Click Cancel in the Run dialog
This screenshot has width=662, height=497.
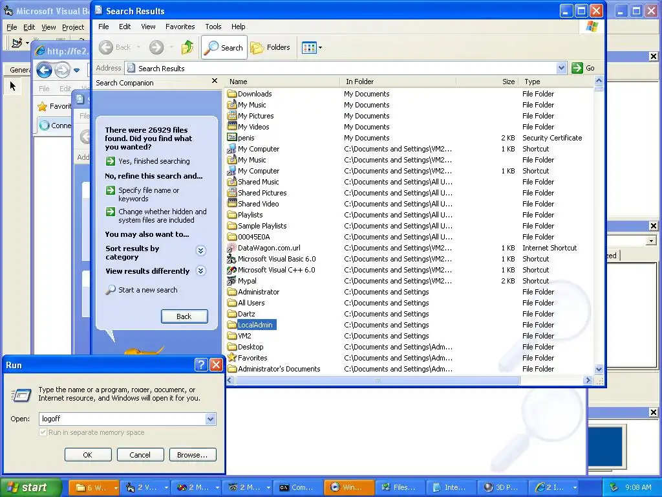pyautogui.click(x=140, y=455)
